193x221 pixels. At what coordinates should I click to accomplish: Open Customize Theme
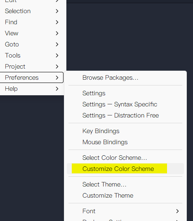pyautogui.click(x=125, y=196)
